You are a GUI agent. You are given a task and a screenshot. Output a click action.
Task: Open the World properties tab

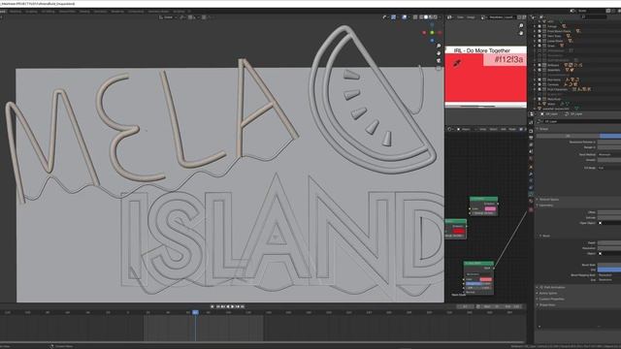click(x=531, y=159)
